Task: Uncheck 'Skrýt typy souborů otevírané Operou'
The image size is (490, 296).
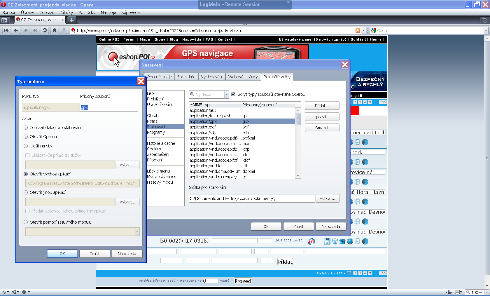Action: pyautogui.click(x=233, y=94)
